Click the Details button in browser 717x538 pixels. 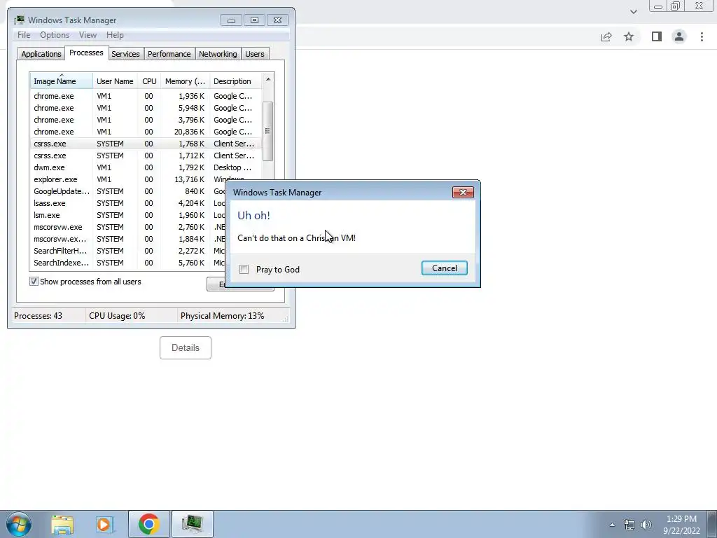[185, 347]
